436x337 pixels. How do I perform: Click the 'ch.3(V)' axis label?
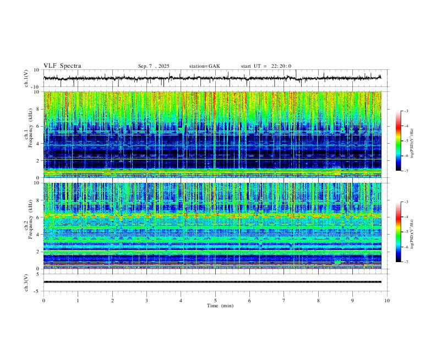(x=26, y=282)
